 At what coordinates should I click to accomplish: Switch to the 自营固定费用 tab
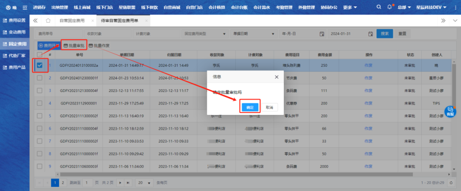(x=72, y=20)
